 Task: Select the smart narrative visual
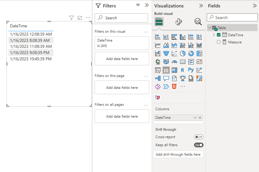click(x=174, y=78)
